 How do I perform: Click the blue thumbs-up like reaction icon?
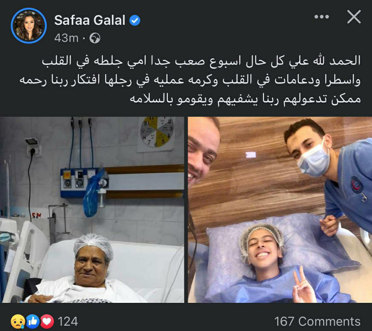pyautogui.click(x=33, y=321)
